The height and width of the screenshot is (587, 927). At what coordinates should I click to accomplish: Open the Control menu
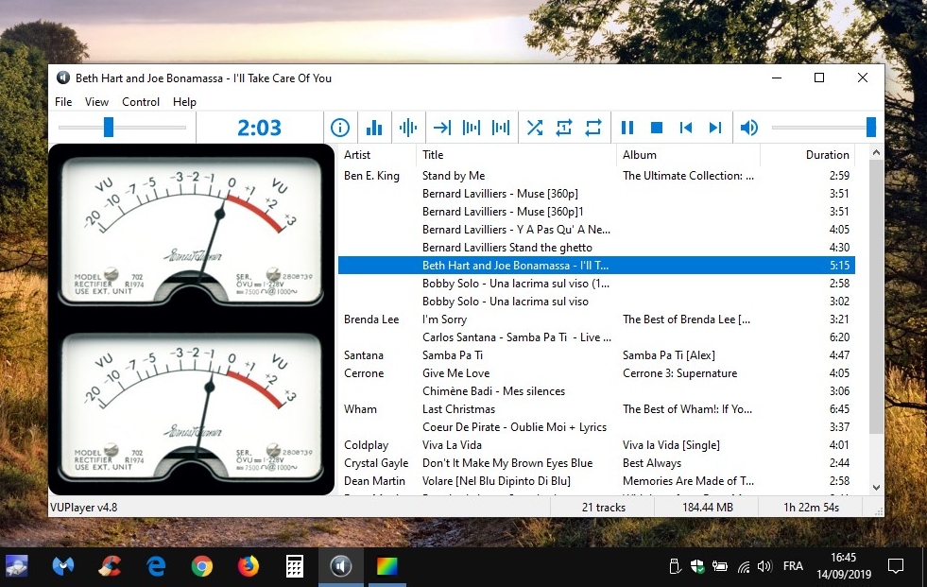point(141,102)
